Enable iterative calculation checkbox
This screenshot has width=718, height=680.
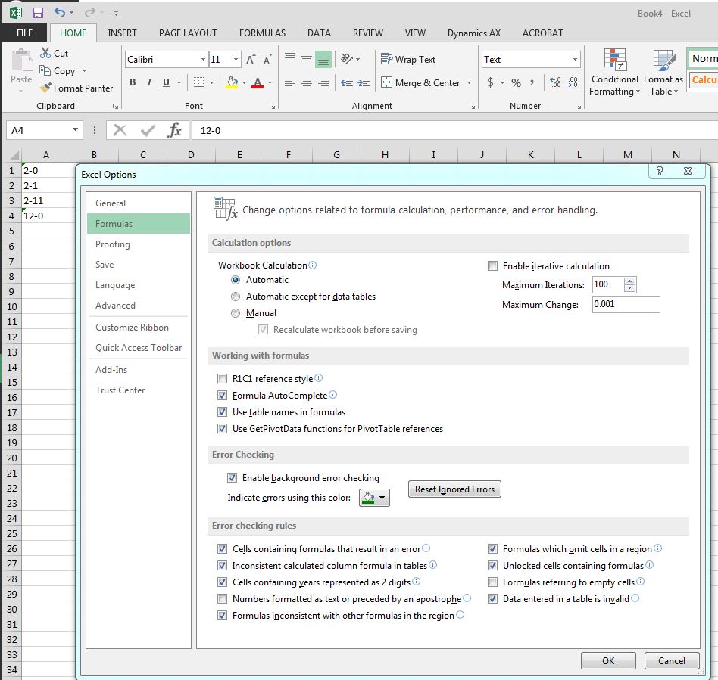click(x=493, y=266)
